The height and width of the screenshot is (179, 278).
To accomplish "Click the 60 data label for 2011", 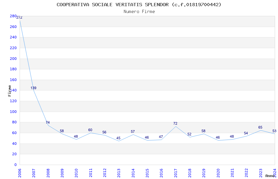I will [x=90, y=130].
